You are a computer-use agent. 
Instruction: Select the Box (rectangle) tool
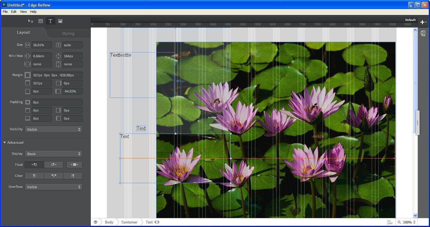[x=41, y=21]
